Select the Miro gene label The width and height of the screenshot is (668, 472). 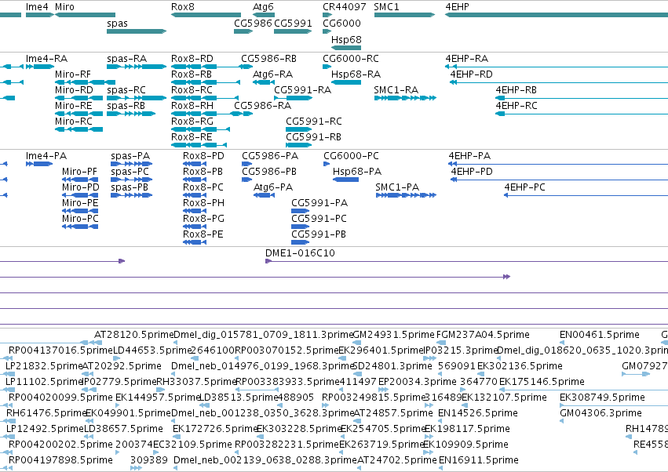(64, 7)
